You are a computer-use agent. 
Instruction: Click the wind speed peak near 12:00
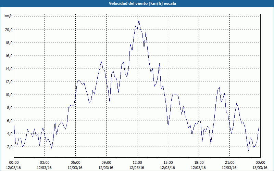tap(139, 21)
